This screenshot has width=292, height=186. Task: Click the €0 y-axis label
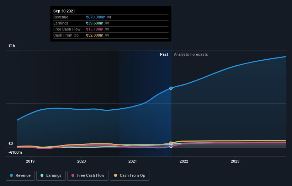point(11,143)
